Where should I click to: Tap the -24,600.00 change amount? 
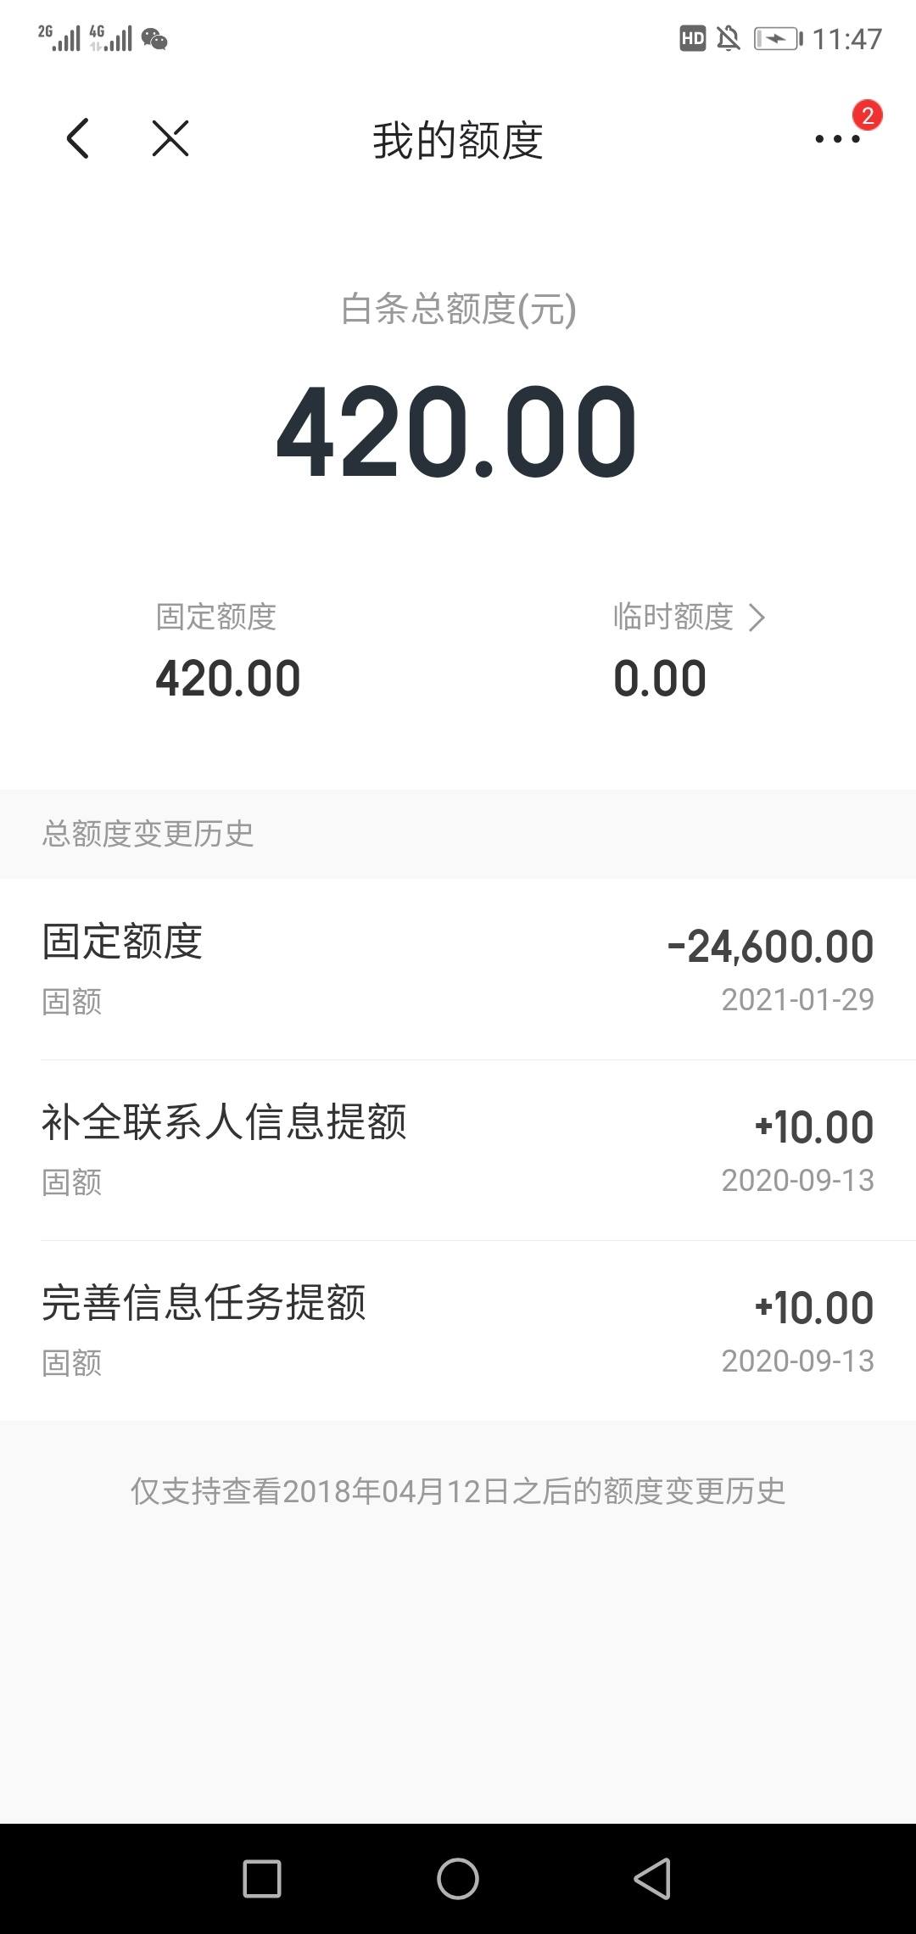coord(770,947)
